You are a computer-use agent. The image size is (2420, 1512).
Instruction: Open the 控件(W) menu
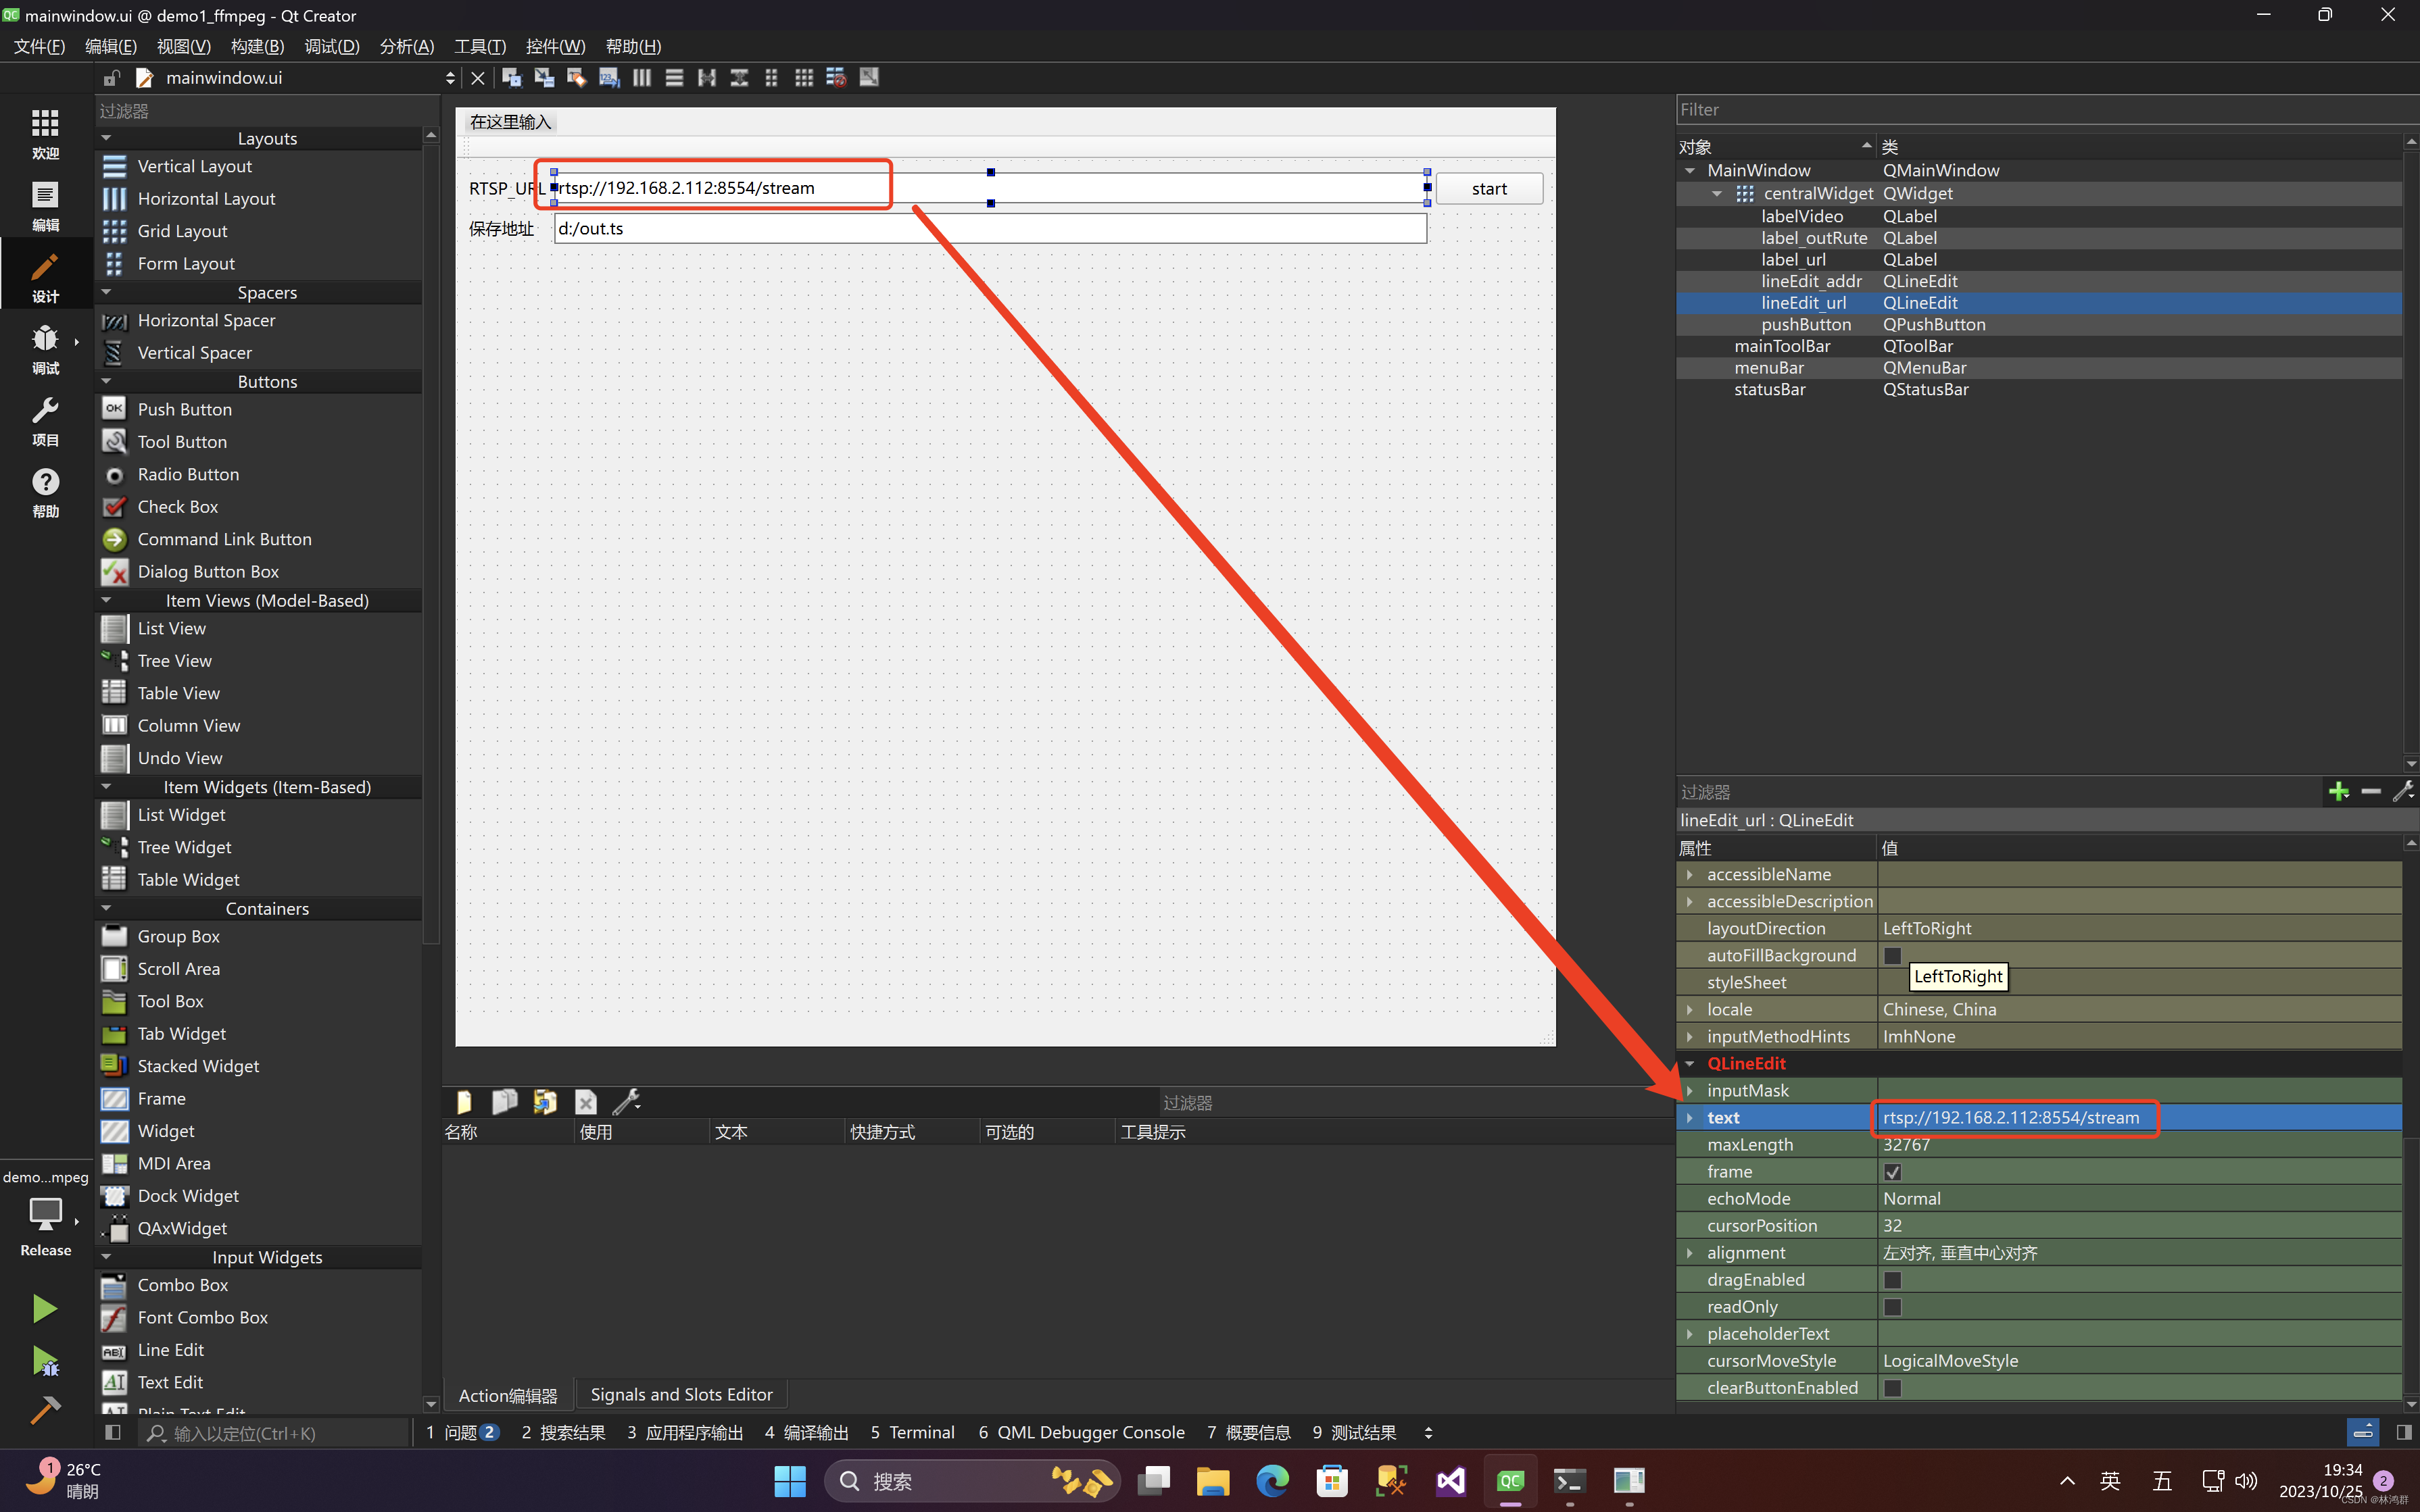tap(555, 46)
